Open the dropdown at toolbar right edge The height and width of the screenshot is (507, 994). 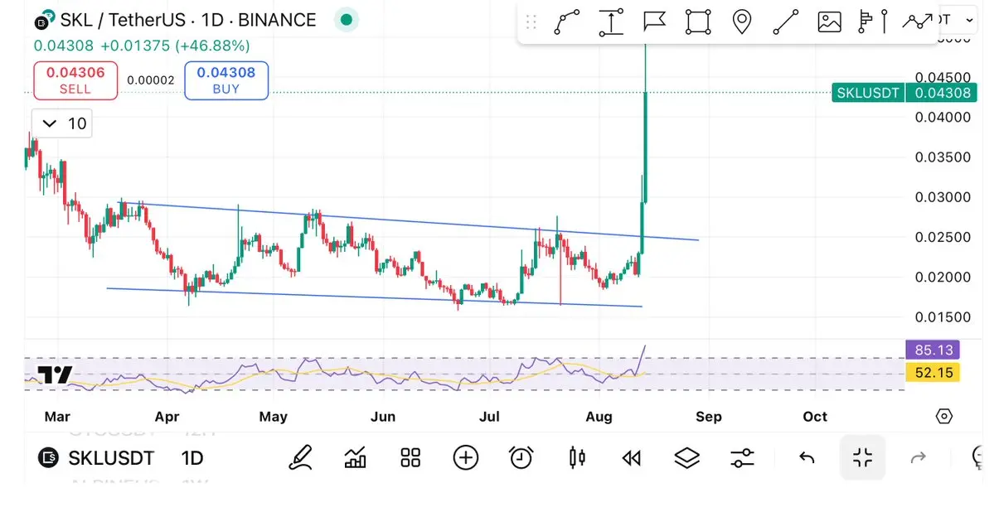[x=969, y=20]
